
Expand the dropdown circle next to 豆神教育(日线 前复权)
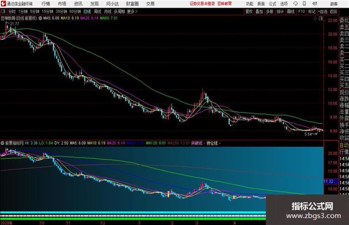tap(40, 18)
